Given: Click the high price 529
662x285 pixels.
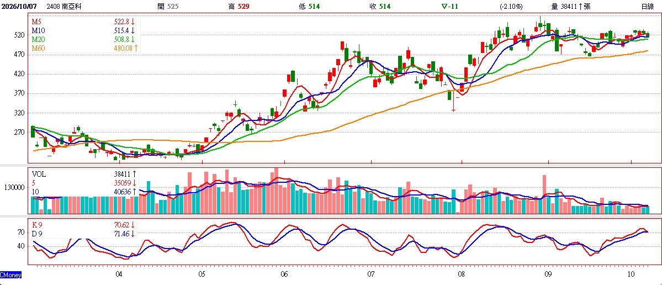Looking at the screenshot, I should point(243,6).
